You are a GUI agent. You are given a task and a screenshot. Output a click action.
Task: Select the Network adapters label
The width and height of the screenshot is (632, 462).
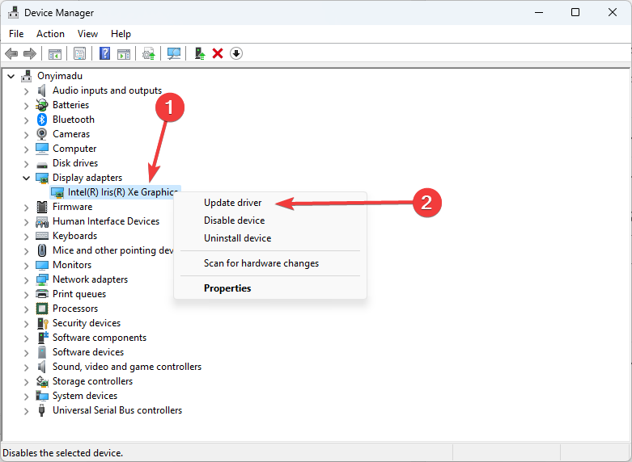coord(91,279)
